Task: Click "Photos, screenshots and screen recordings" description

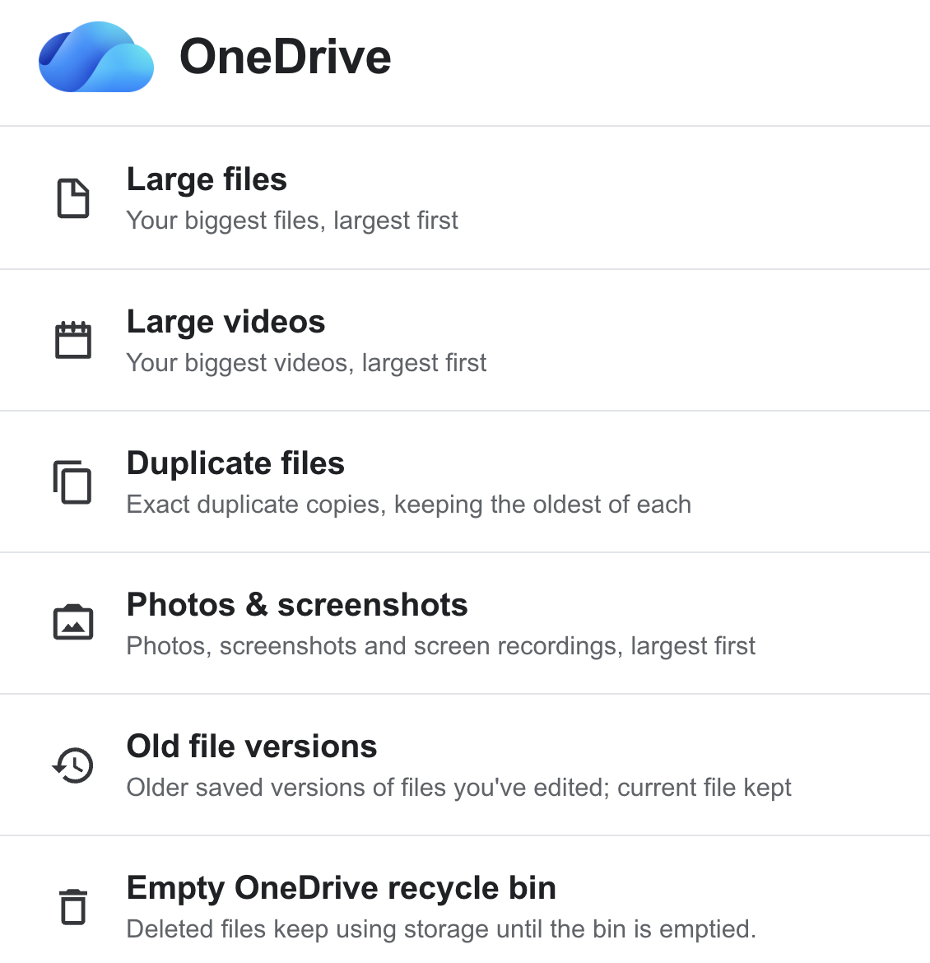Action: point(374,646)
